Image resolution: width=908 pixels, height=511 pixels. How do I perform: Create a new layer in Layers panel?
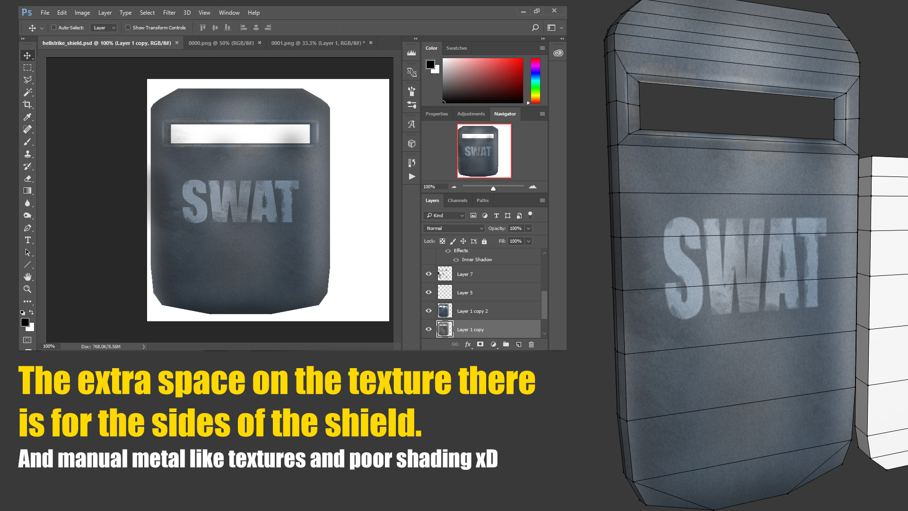(518, 344)
